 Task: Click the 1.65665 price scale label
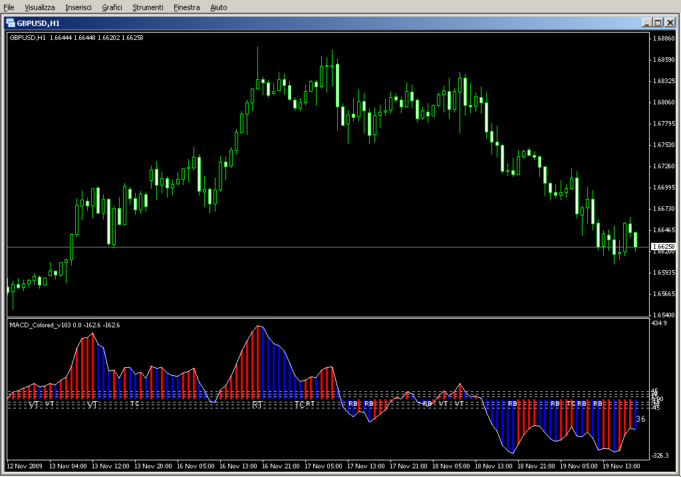click(664, 293)
